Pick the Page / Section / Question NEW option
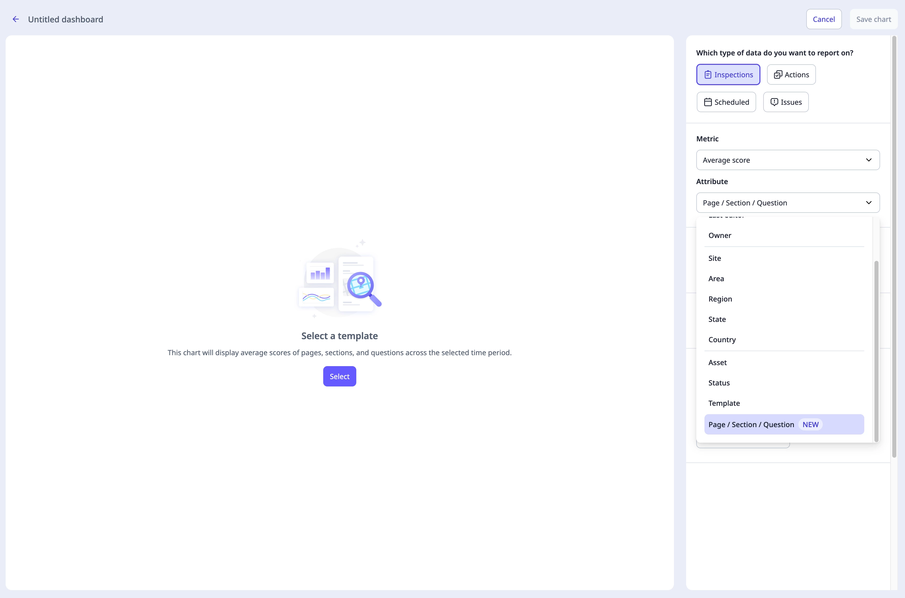This screenshot has height=598, width=905. point(784,425)
